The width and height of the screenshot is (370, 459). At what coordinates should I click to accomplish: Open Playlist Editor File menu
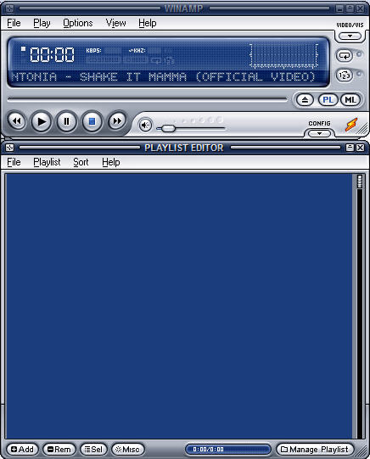[14, 162]
